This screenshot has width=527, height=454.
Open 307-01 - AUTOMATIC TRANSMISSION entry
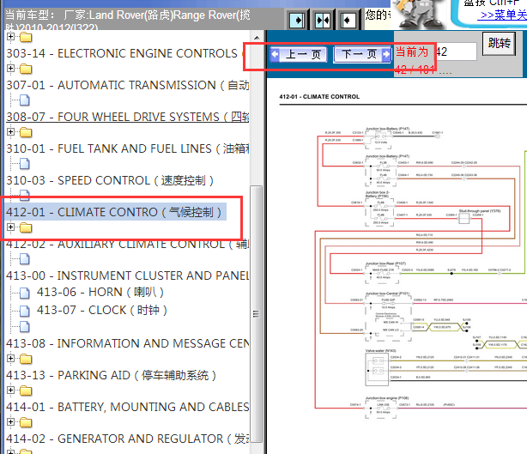pyautogui.click(x=127, y=85)
